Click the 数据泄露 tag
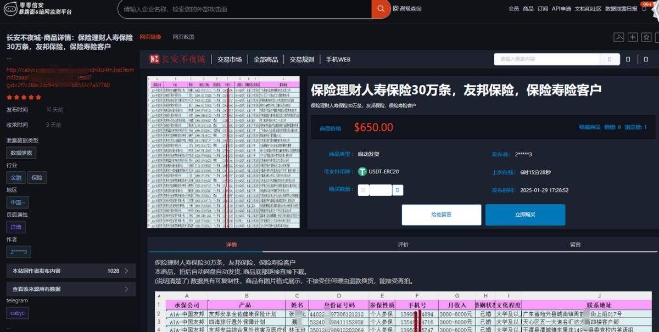The width and height of the screenshot is (659, 332). (x=21, y=153)
